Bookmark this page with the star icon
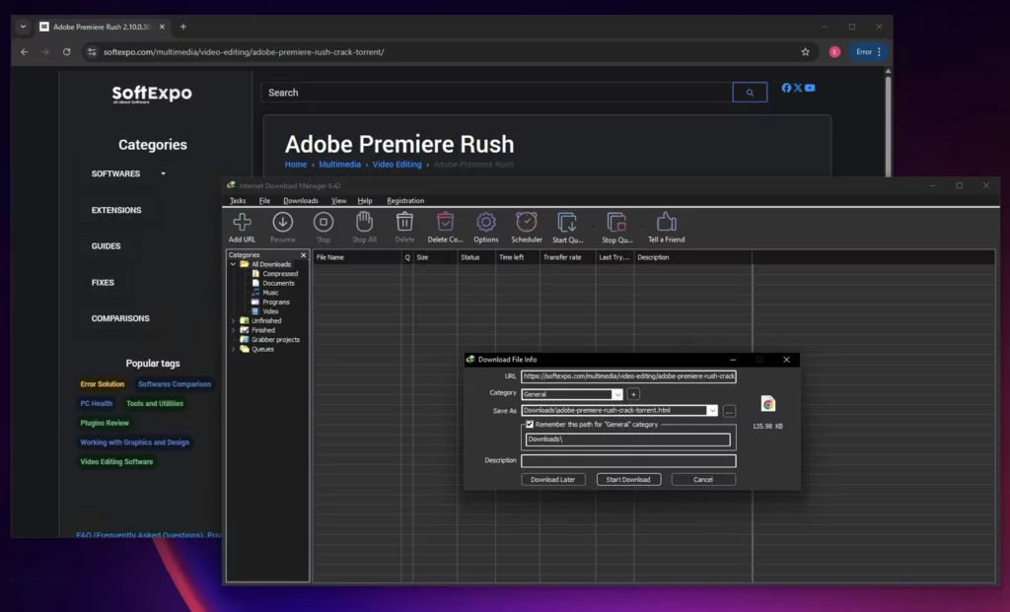Image resolution: width=1010 pixels, height=612 pixels. pos(805,52)
